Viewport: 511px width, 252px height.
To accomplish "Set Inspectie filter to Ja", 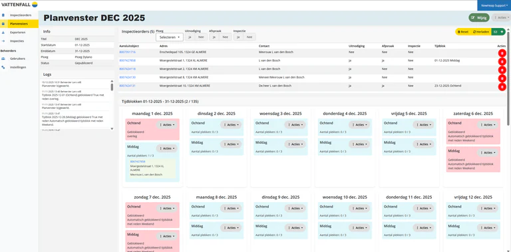I will pos(238,37).
